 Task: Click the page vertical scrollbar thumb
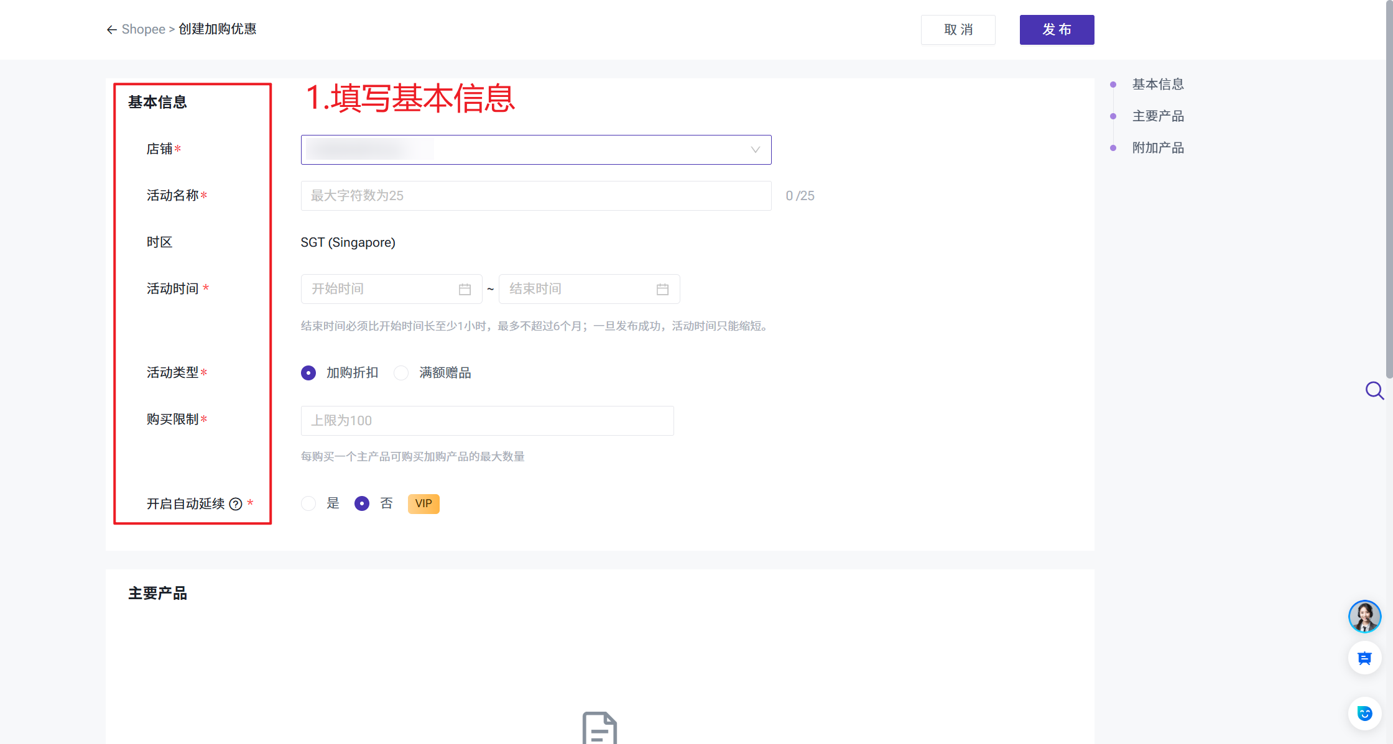click(x=1389, y=186)
